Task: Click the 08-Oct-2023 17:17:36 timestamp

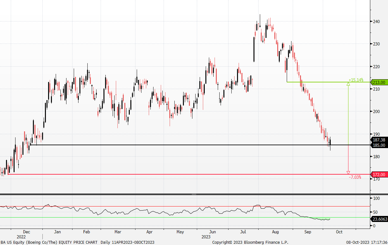Action: coord(366,242)
